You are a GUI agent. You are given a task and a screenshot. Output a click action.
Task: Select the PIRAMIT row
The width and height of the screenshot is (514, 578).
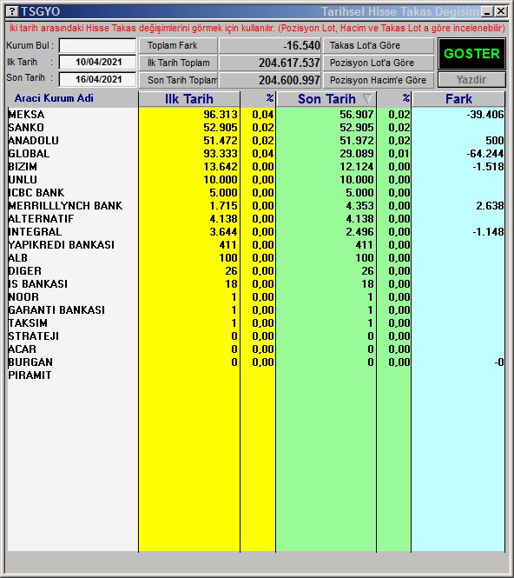tap(256, 375)
